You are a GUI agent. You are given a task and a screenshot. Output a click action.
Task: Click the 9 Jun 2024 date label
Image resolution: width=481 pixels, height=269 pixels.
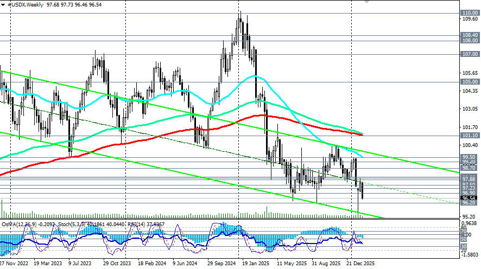coord(185,263)
